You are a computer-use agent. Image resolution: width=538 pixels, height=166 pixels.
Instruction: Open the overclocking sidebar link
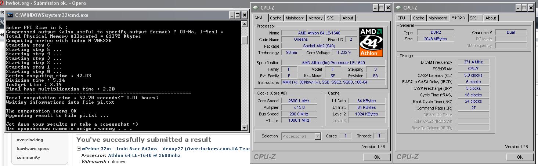click(30, 140)
